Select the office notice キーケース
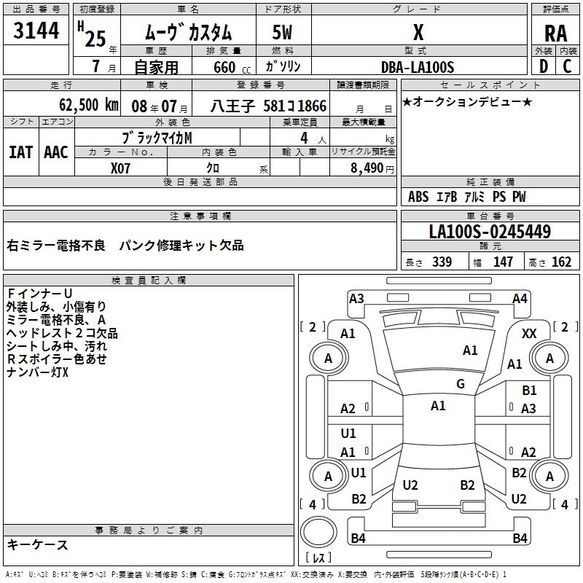This screenshot has height=583, width=583. tap(37, 544)
